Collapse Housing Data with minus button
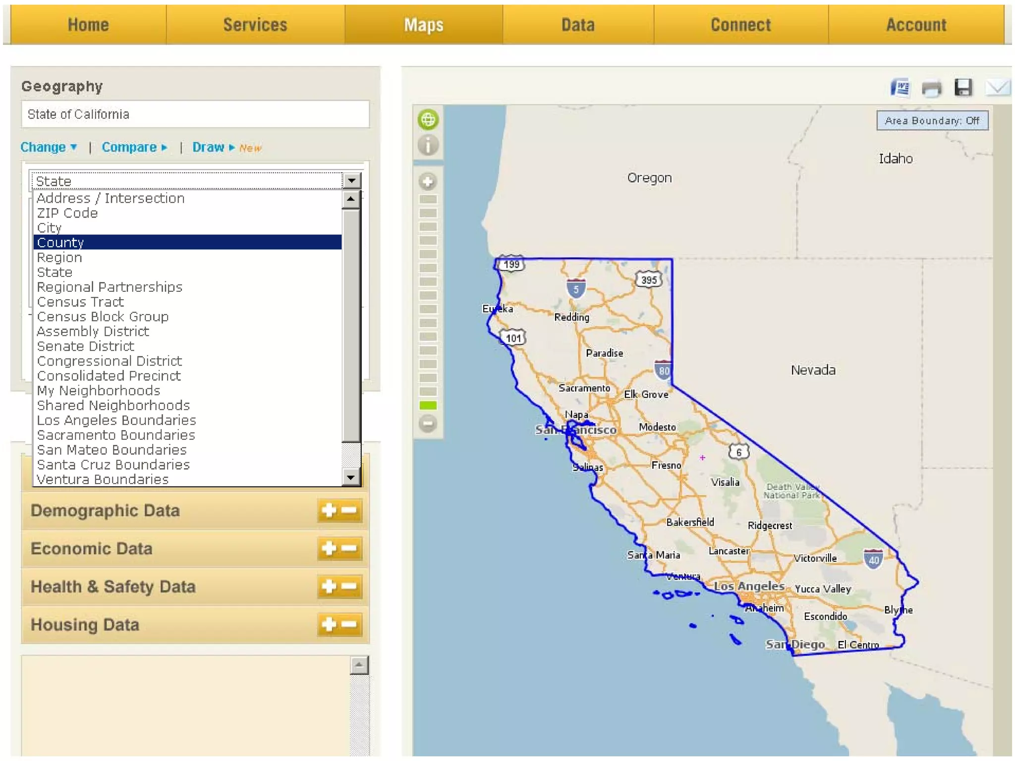 point(349,624)
